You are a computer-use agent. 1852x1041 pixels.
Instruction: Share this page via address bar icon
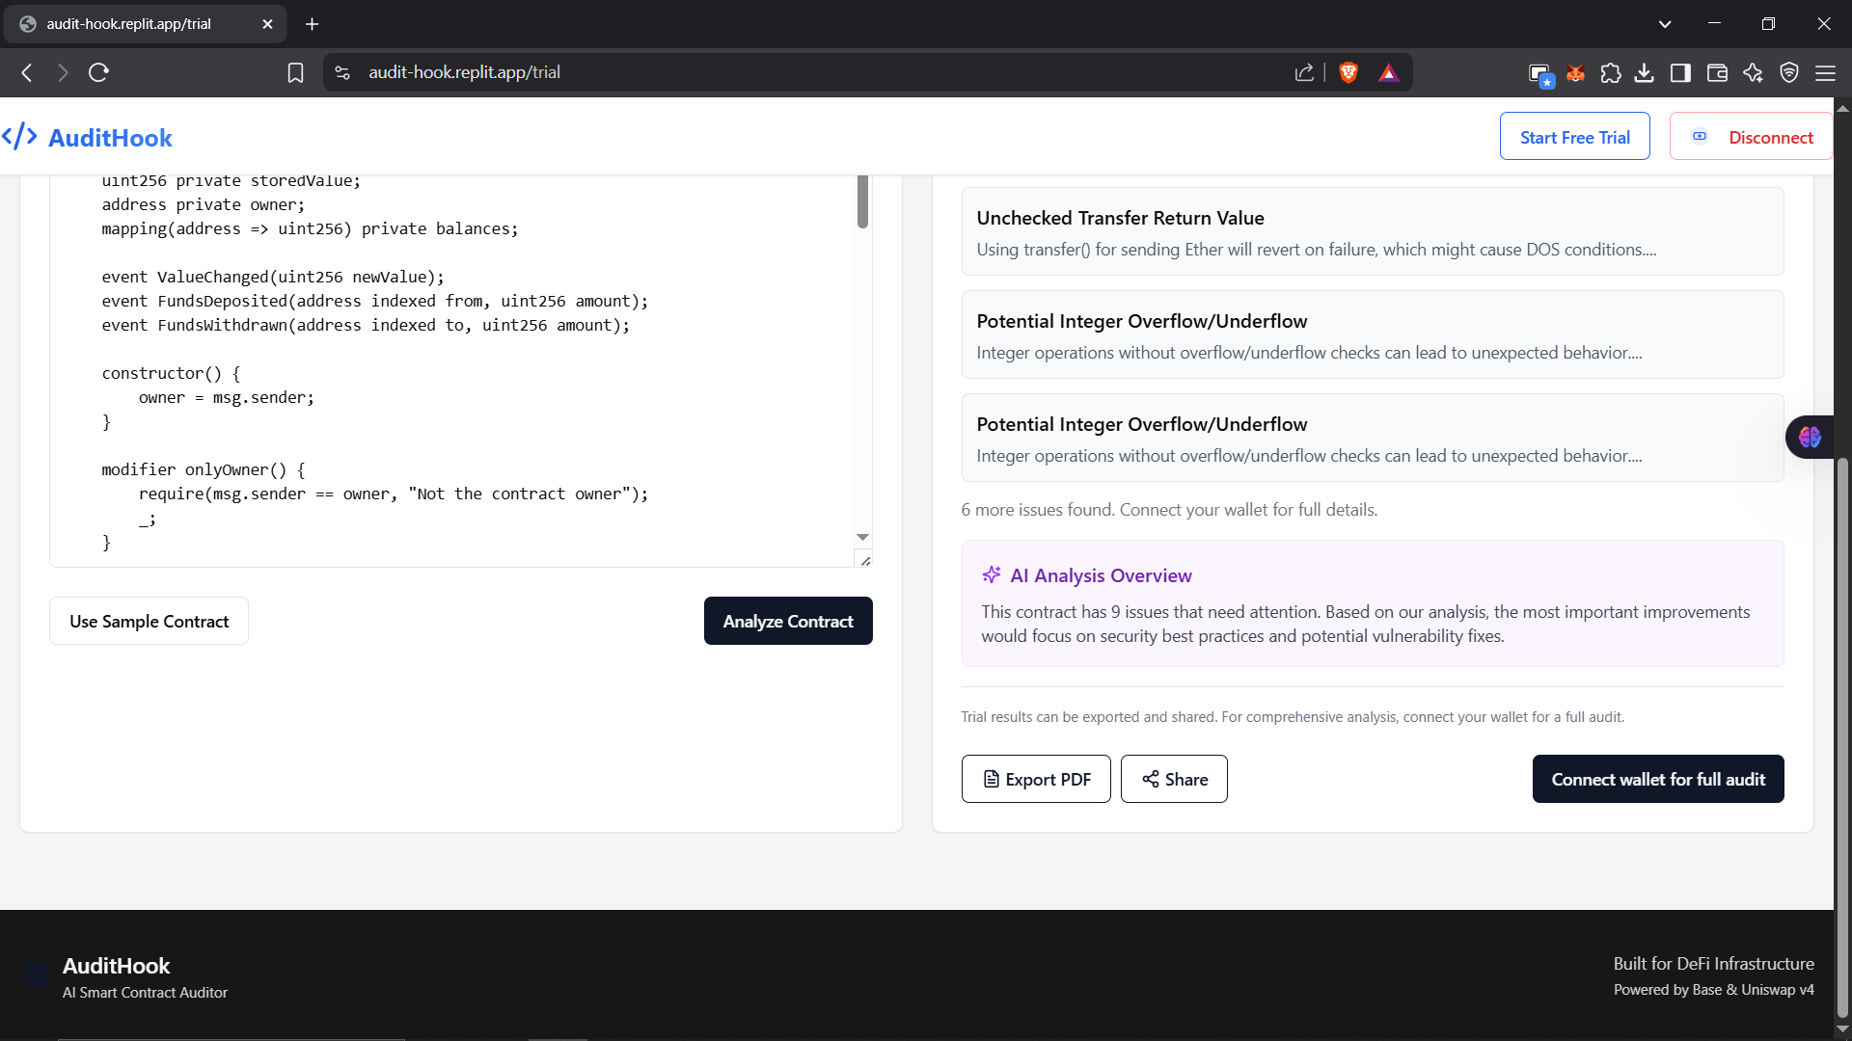[1304, 72]
